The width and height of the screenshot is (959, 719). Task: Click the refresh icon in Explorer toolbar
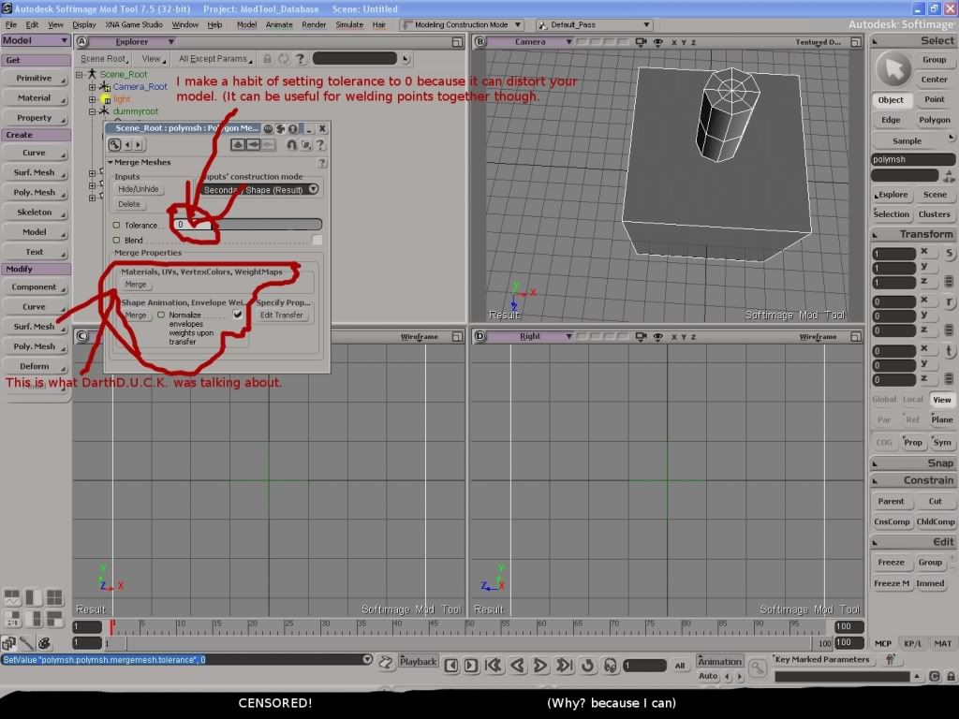click(x=283, y=59)
